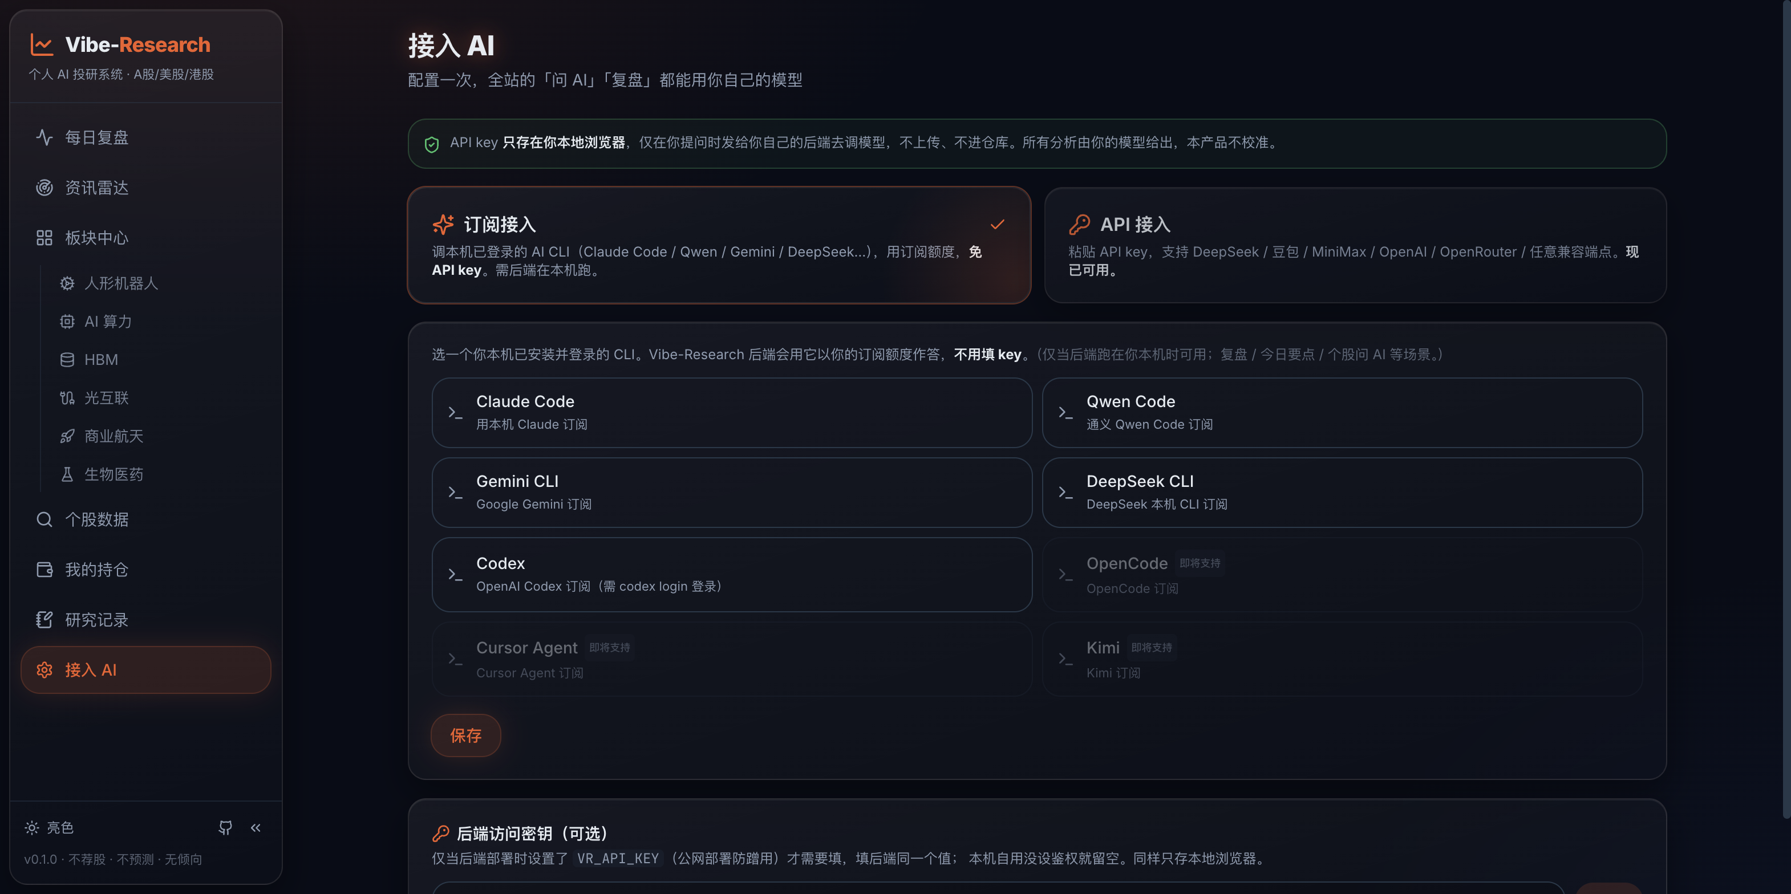The width and height of the screenshot is (1791, 894).
Task: Select the API 接入 mode card
Action: [1355, 245]
